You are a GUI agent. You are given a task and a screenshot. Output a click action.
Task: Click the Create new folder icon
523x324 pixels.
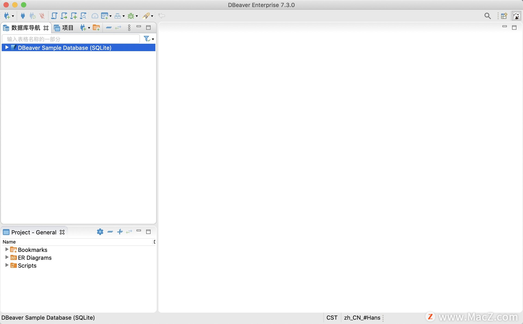tap(96, 27)
